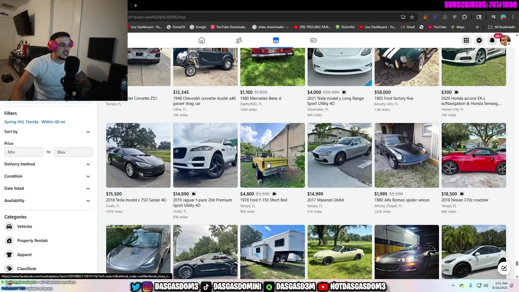Image resolution: width=519 pixels, height=292 pixels.
Task: Open the new tab plus button
Action: tap(135, 5)
